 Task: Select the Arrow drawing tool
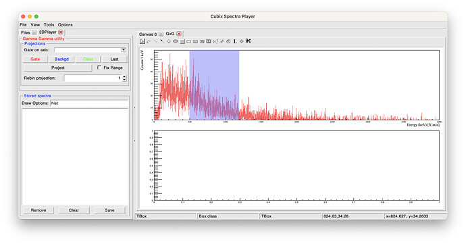[162, 41]
